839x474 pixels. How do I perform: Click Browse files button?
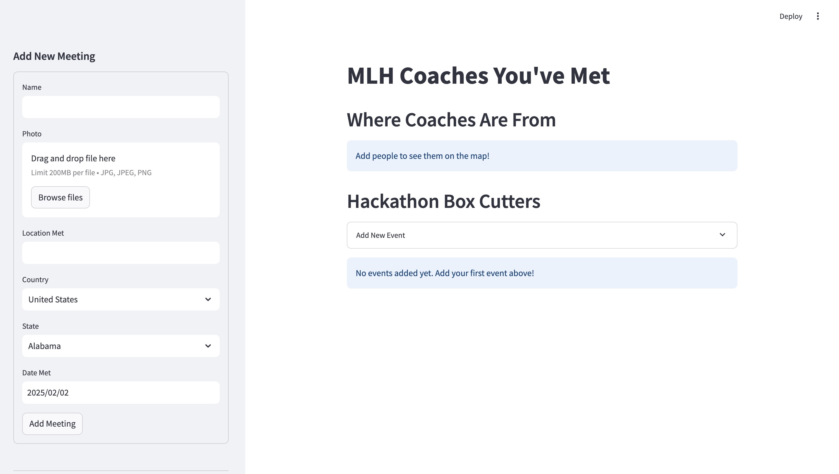(x=60, y=197)
